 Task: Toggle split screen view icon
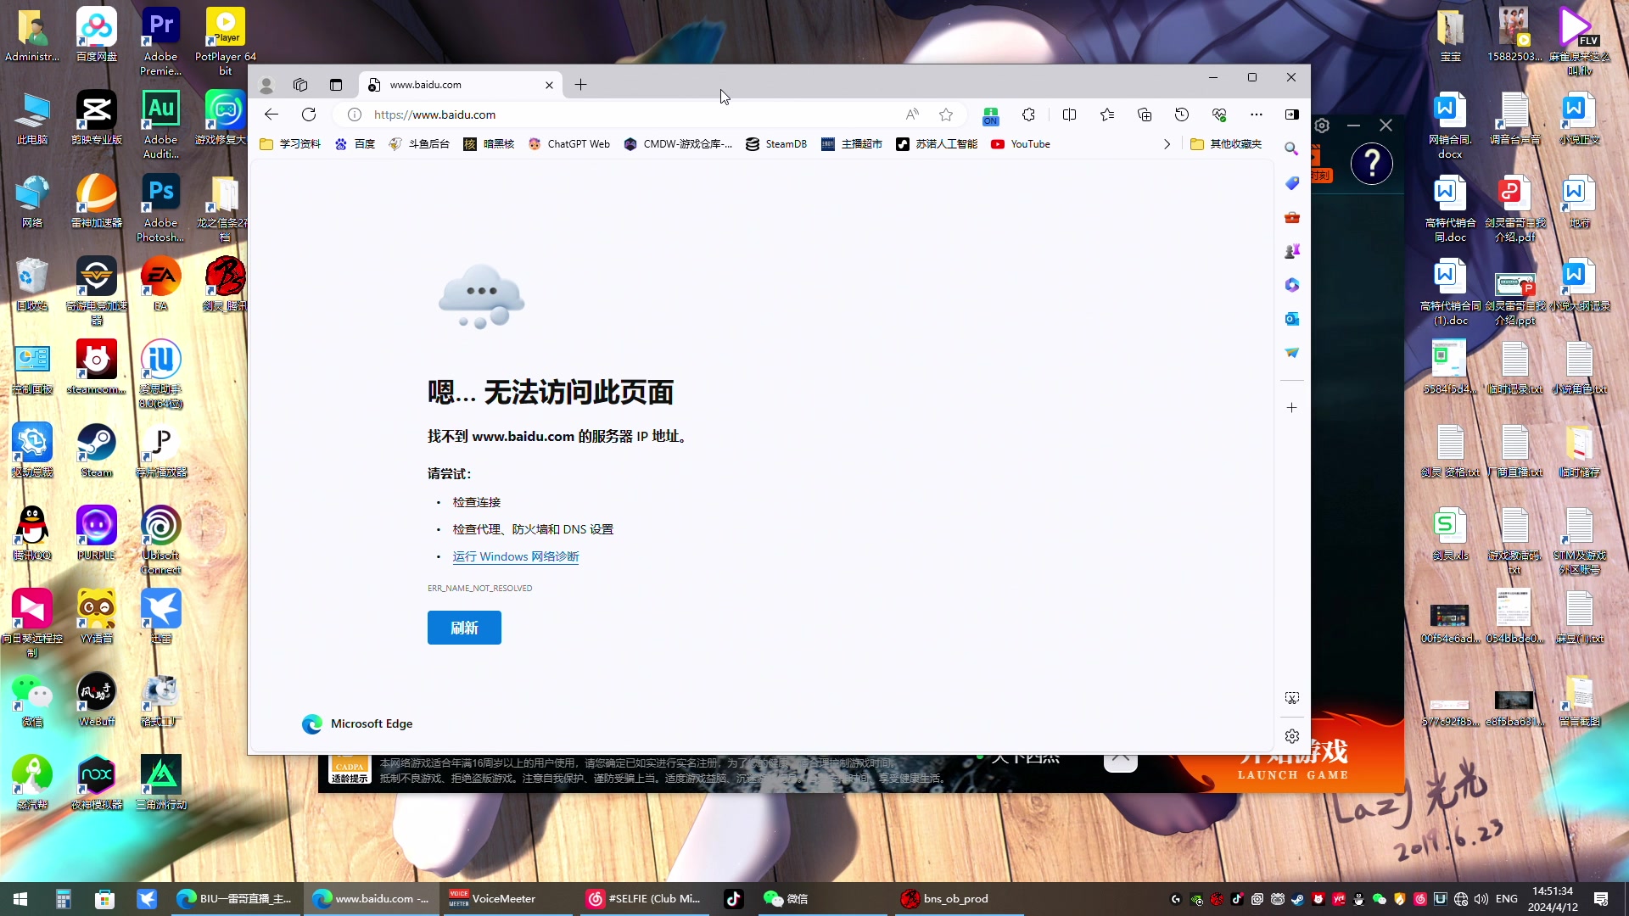[1069, 114]
